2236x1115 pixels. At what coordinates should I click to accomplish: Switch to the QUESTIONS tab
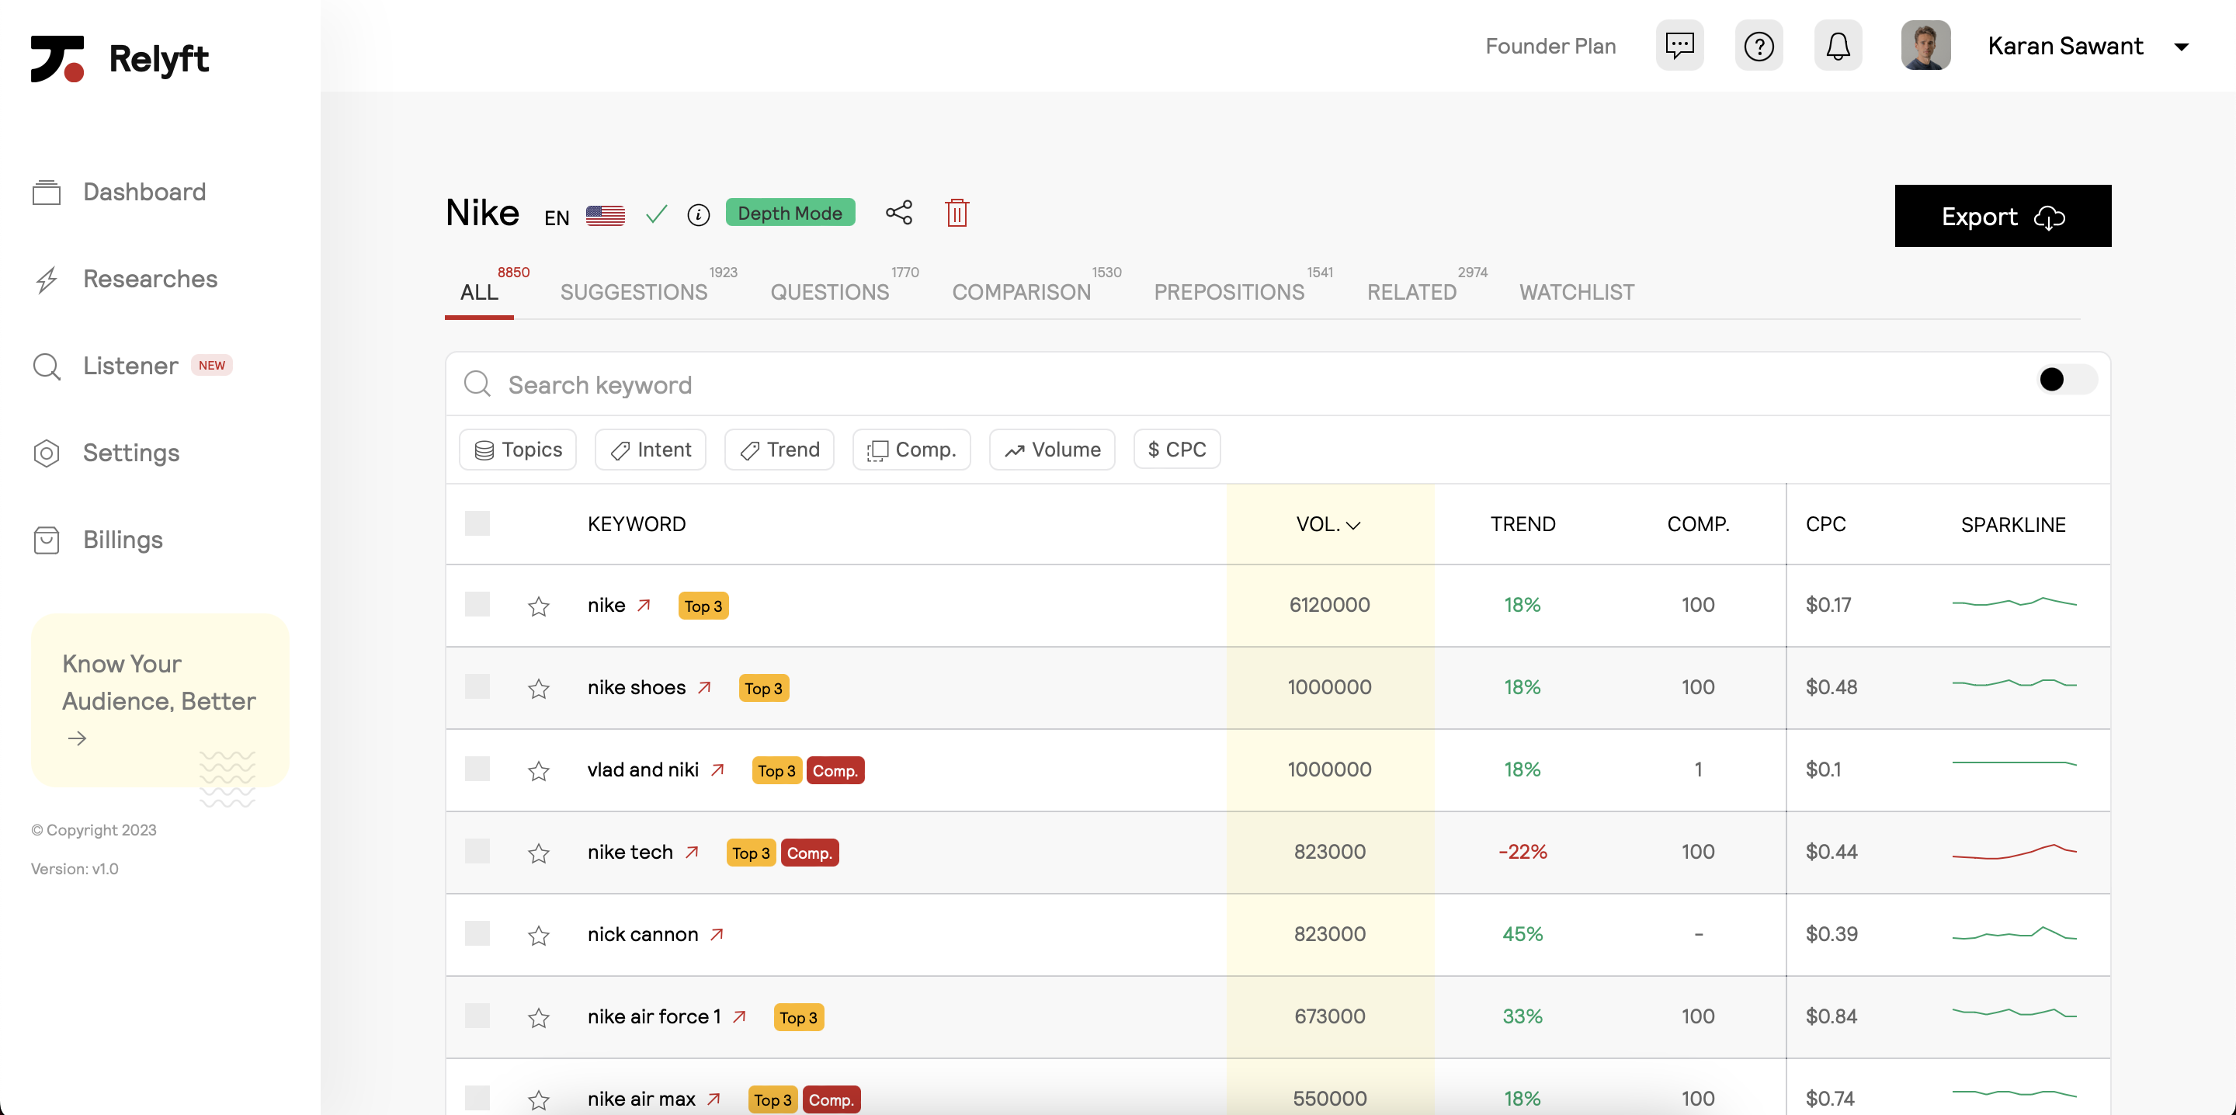click(829, 292)
